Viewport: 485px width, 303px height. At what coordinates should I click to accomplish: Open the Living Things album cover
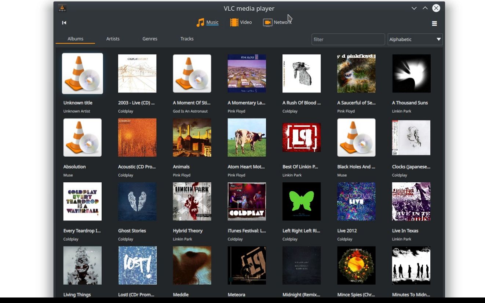click(83, 265)
